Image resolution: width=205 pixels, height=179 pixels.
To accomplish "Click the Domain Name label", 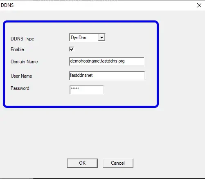I will tap(24, 62).
